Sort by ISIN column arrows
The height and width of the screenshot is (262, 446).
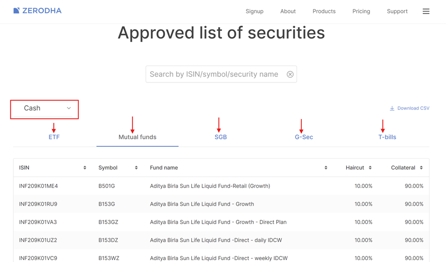(x=85, y=168)
